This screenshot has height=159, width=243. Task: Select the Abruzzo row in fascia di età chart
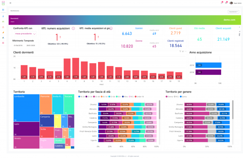pos(128,109)
